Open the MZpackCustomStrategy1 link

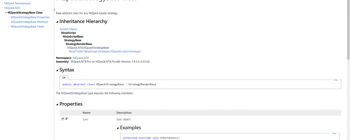tap(105, 51)
